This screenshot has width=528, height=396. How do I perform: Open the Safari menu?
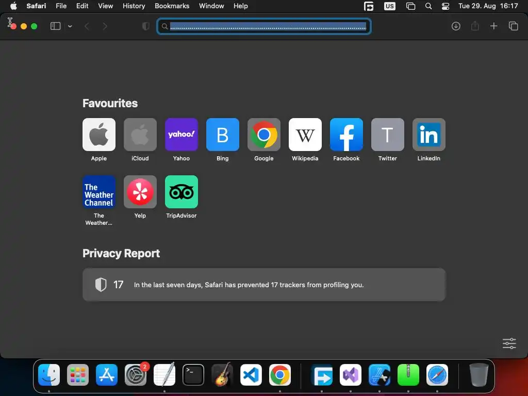pyautogui.click(x=36, y=6)
